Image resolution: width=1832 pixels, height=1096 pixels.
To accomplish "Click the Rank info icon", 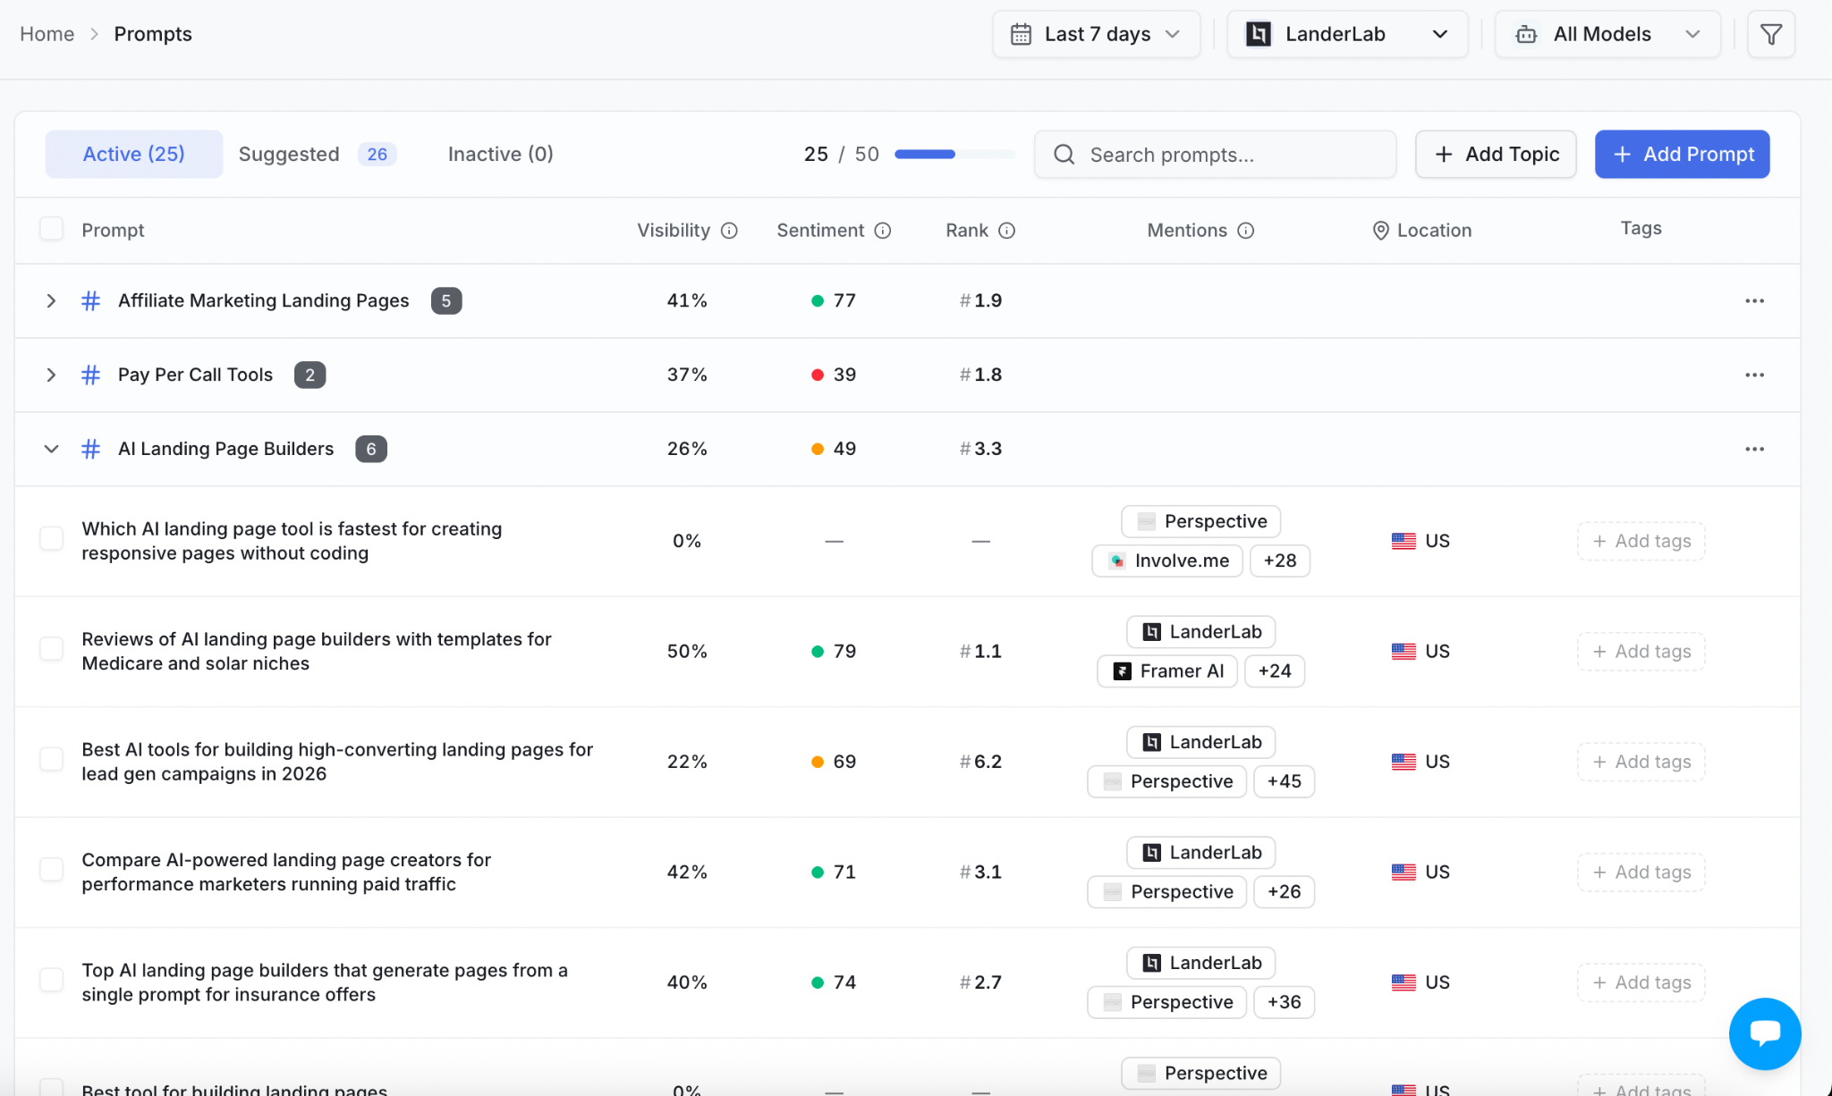I will (x=1007, y=231).
